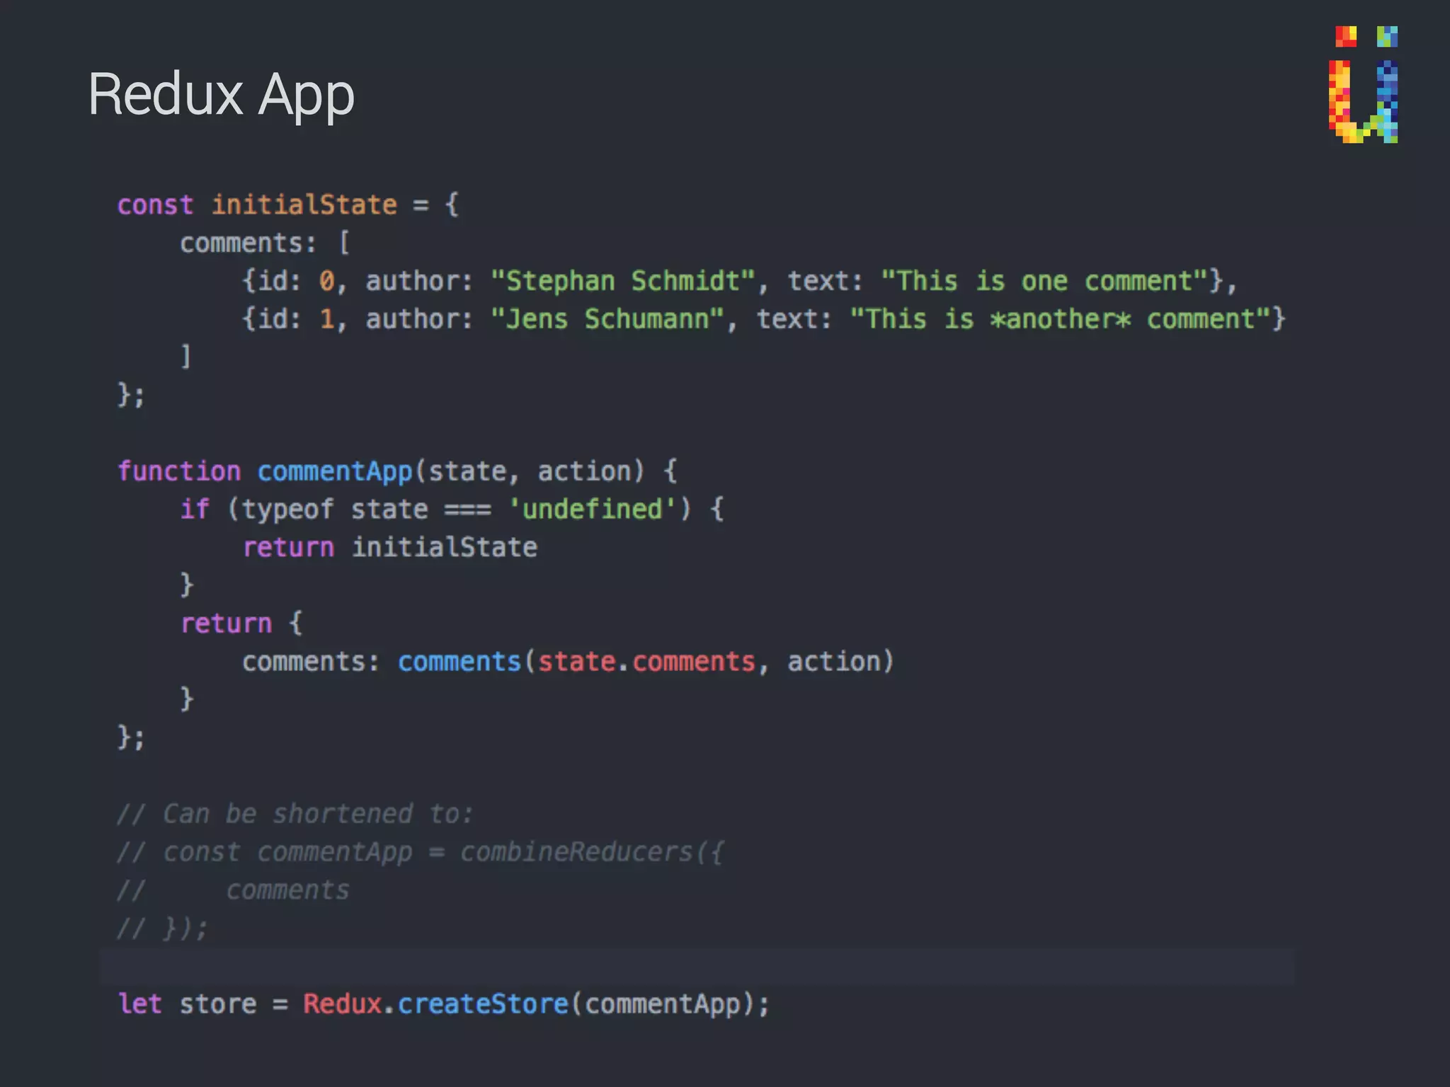This screenshot has height=1087, width=1450.
Task: Click the red Redux identifier
Action: tap(343, 1004)
